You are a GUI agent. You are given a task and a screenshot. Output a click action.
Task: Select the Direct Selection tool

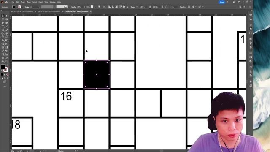click(x=7, y=16)
